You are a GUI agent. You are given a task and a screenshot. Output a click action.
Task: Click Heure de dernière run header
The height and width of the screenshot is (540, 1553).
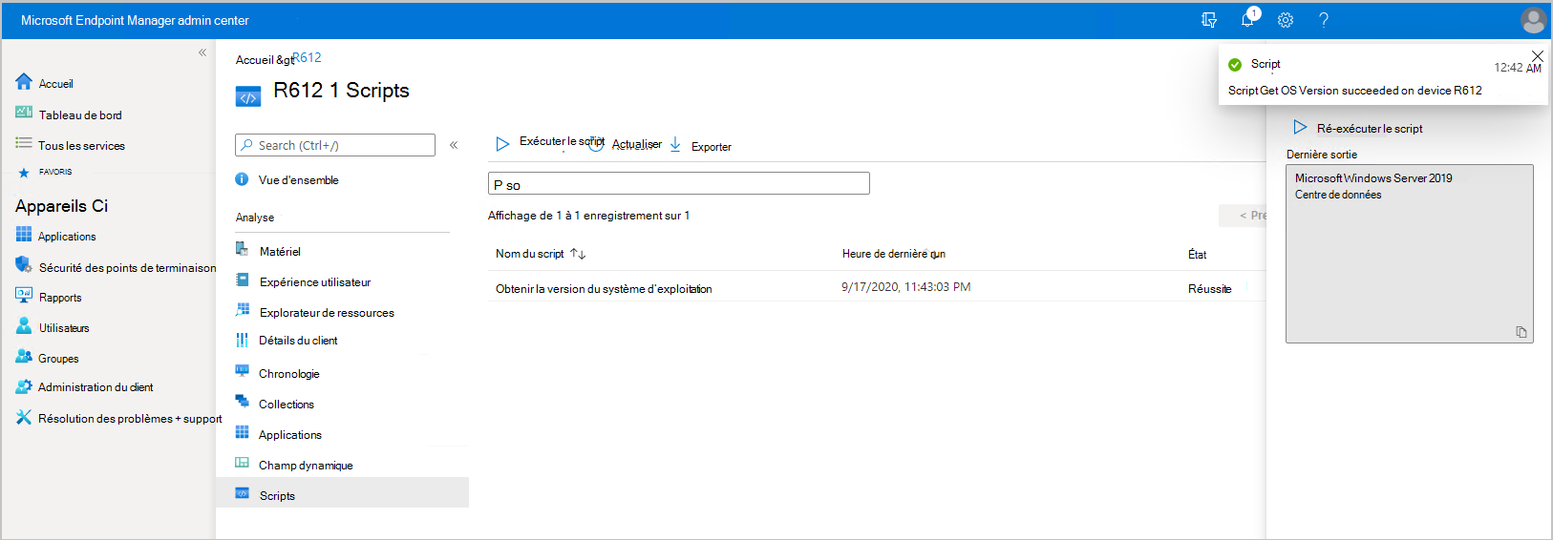894,254
